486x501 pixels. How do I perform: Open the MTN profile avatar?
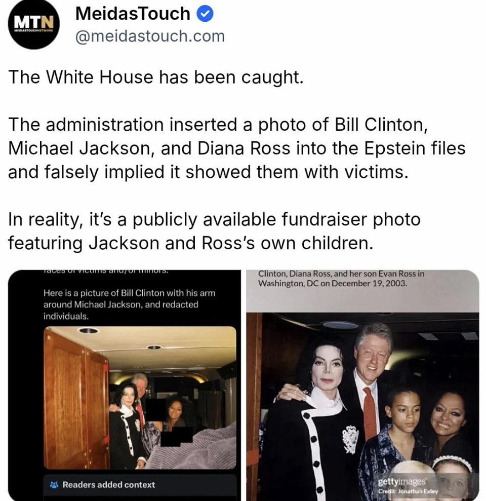33,24
